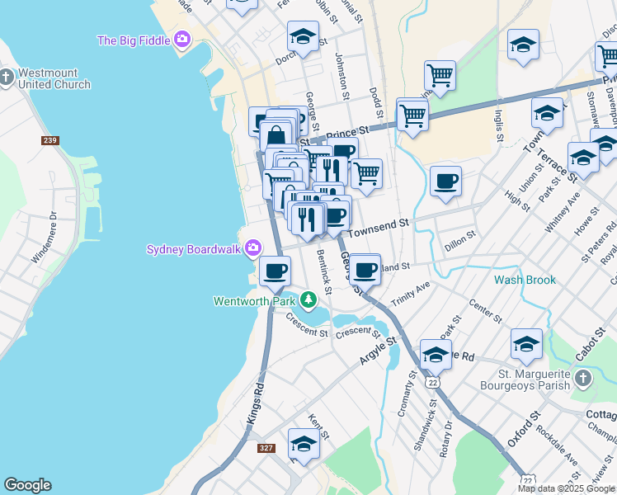Click school marker near Dorchester St at top
Image resolution: width=617 pixels, height=495 pixels.
point(303,37)
